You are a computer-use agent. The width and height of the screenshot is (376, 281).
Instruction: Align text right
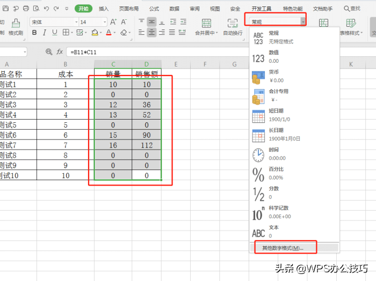[162, 32]
